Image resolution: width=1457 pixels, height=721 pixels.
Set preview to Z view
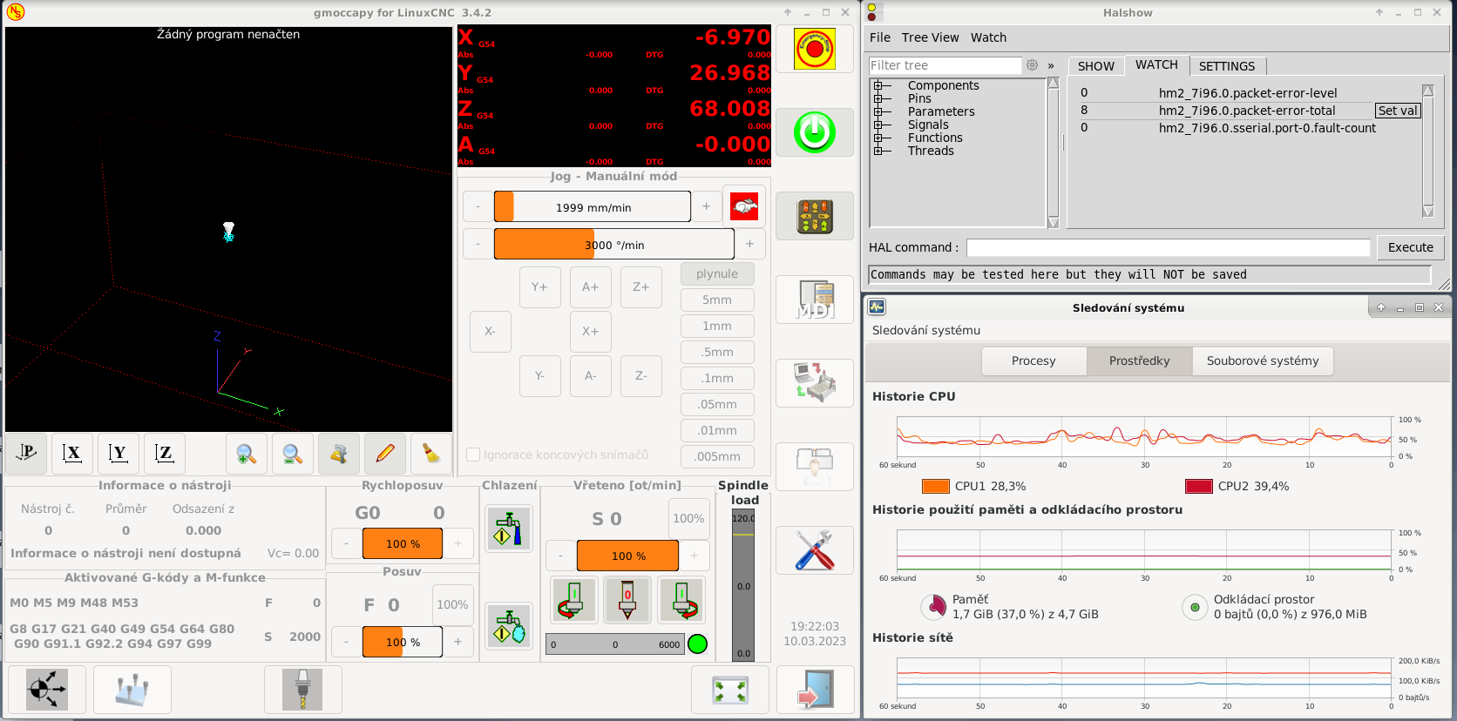pos(165,454)
